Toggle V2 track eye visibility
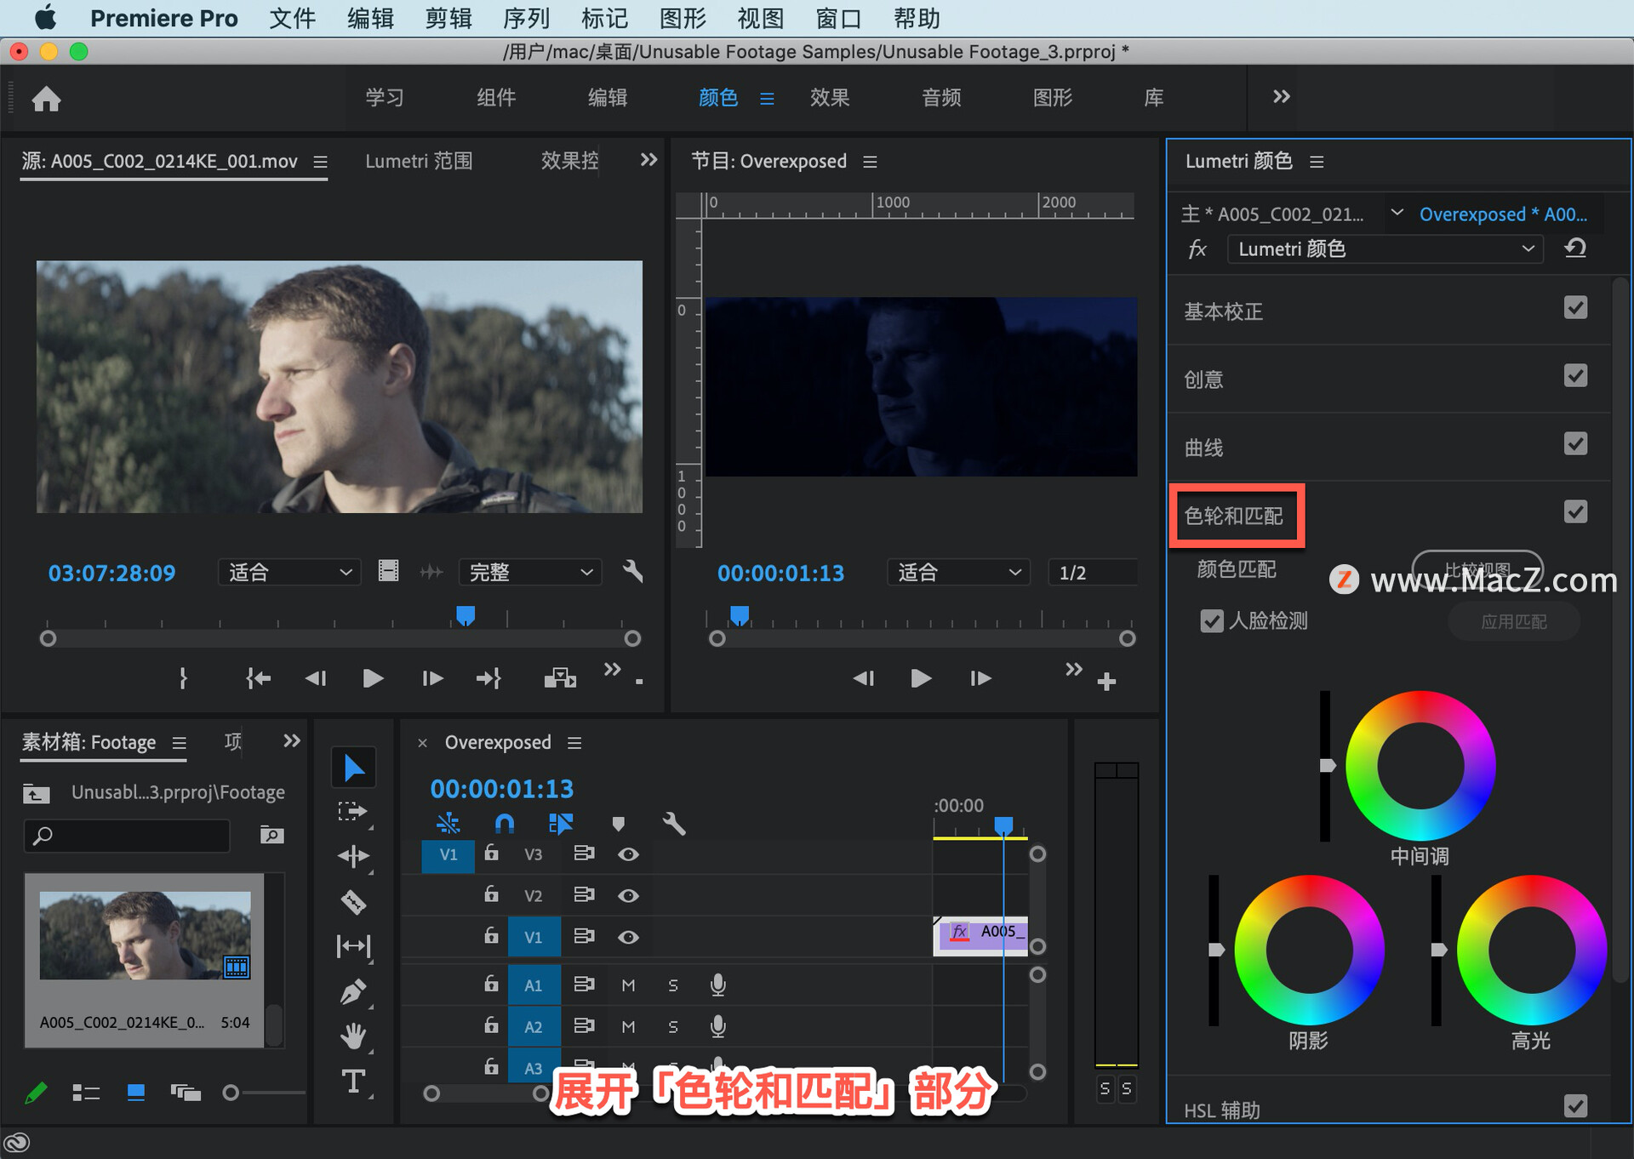 pos(628,895)
